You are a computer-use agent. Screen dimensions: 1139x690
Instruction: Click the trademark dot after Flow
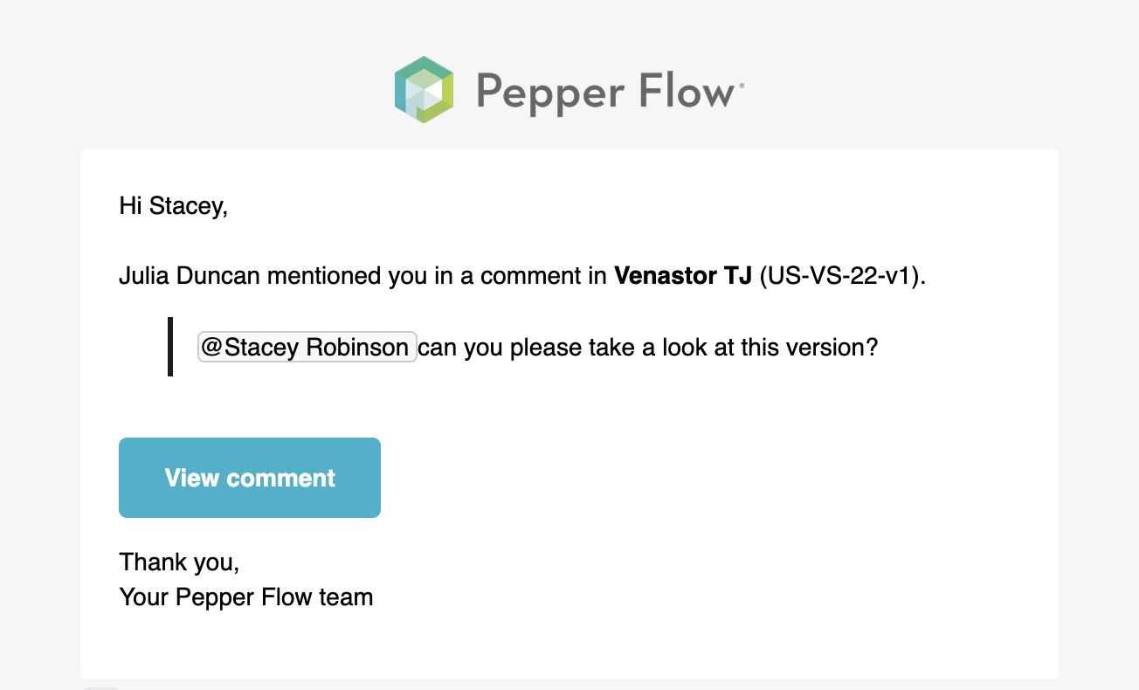pos(742,86)
